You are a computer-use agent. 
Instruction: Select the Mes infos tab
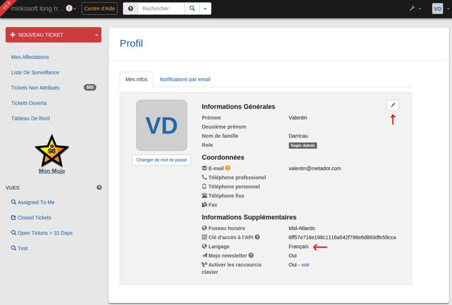[x=136, y=79]
